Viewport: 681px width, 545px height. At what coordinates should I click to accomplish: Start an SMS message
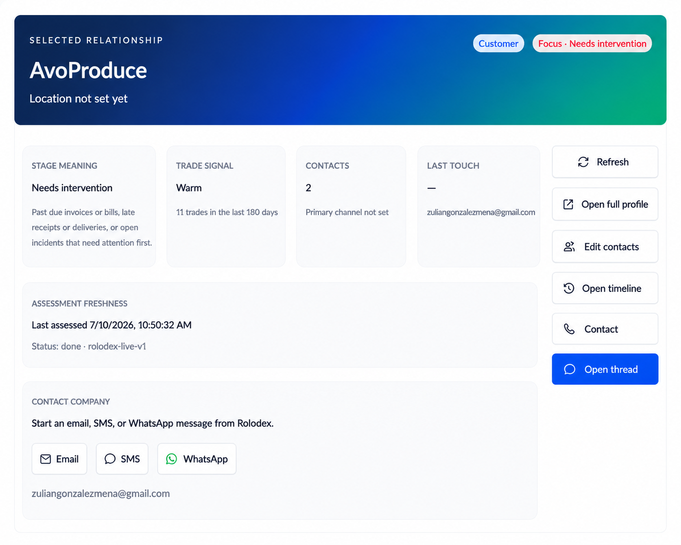[122, 459]
